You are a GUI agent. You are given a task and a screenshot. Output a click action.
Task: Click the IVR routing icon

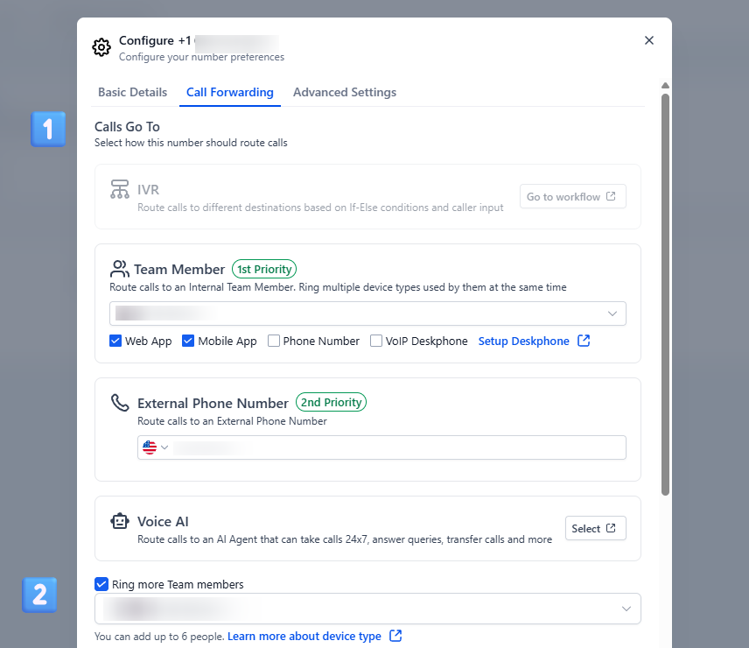point(119,189)
